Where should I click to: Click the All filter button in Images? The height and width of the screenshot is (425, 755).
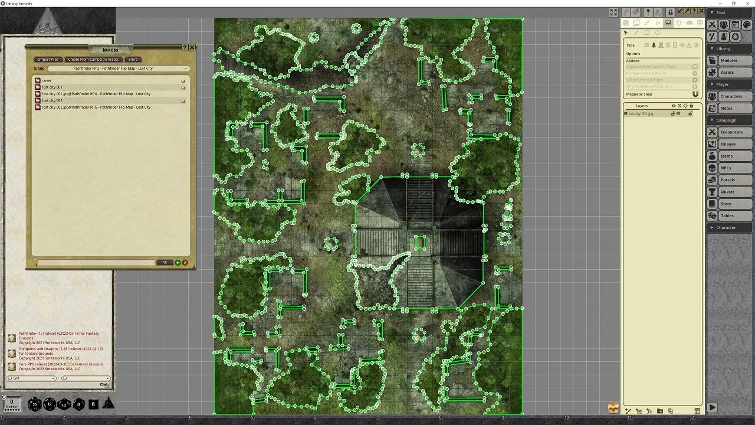[x=165, y=263]
